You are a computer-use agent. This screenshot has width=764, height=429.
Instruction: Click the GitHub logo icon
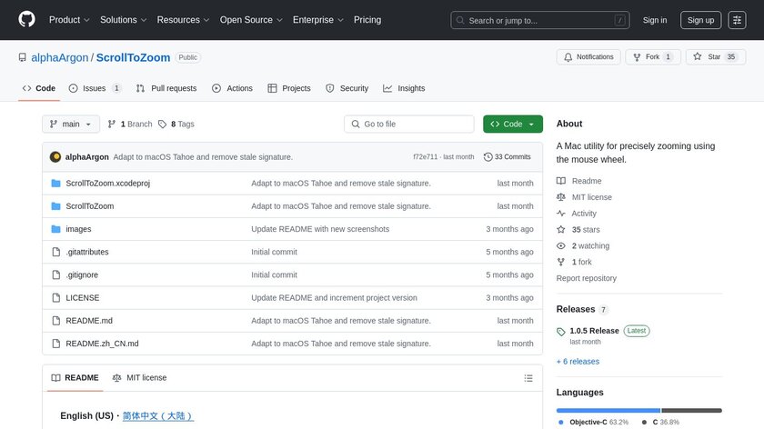click(x=27, y=20)
